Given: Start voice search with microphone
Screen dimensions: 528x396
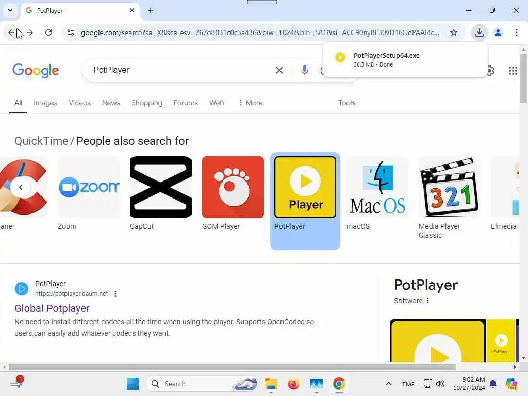Looking at the screenshot, I should pos(304,70).
